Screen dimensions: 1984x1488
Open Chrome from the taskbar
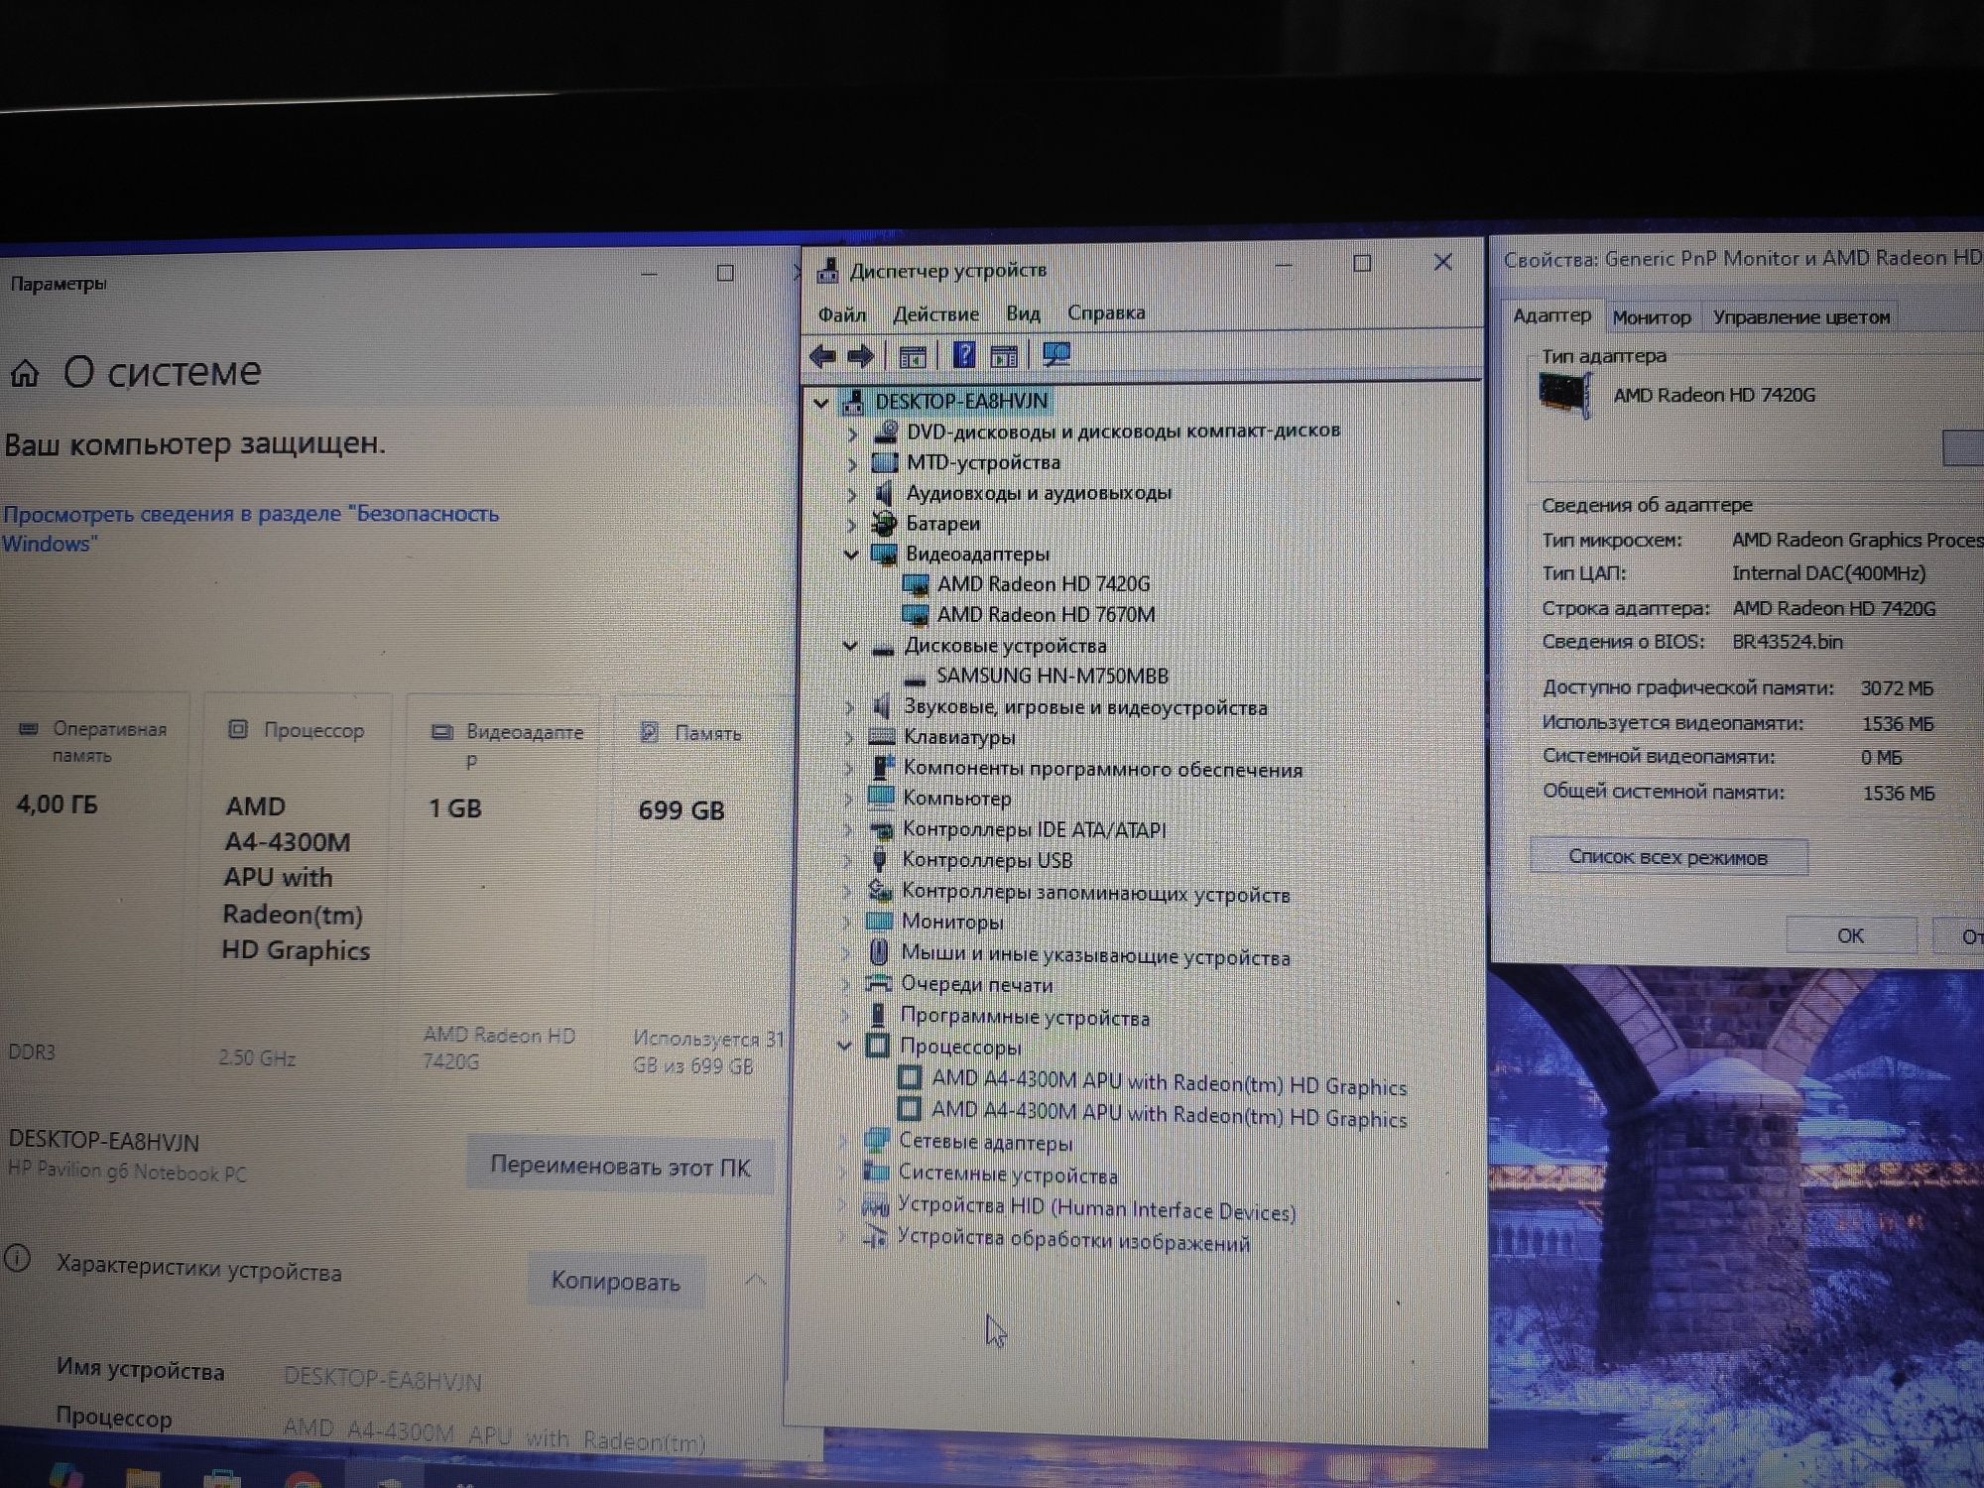tap(302, 1478)
